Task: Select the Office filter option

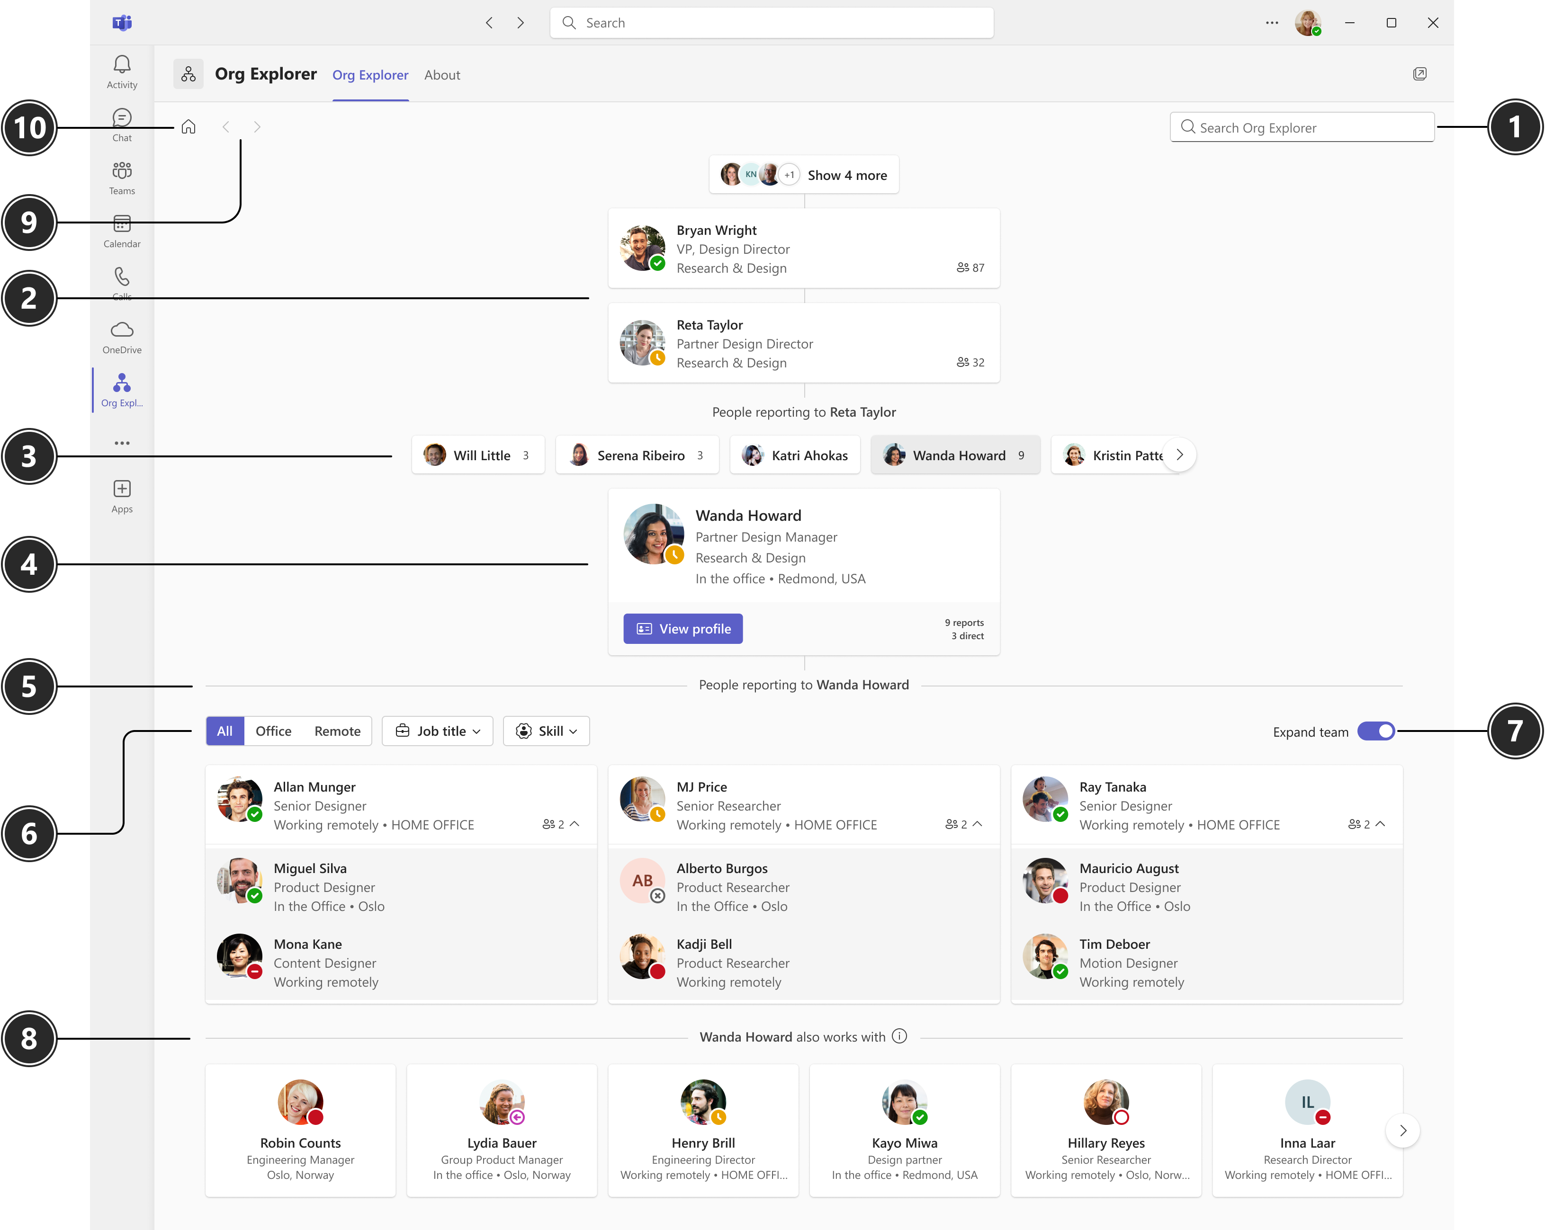Action: click(273, 731)
